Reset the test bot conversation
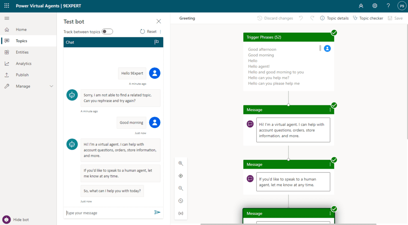Screen dimensions: 408x225 [x=149, y=32]
